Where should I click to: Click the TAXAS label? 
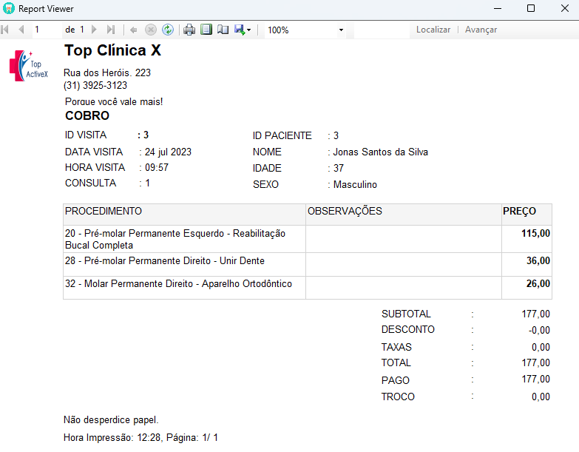pos(396,347)
